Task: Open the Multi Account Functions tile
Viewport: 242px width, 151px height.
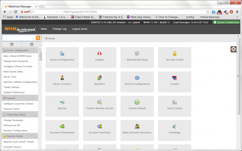Action: point(137,131)
